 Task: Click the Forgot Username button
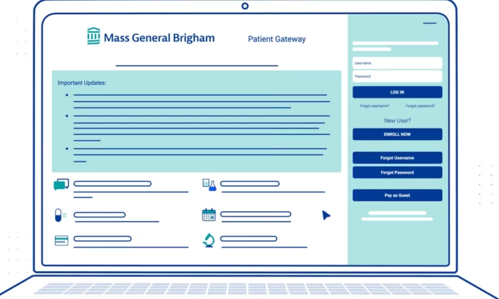397,158
